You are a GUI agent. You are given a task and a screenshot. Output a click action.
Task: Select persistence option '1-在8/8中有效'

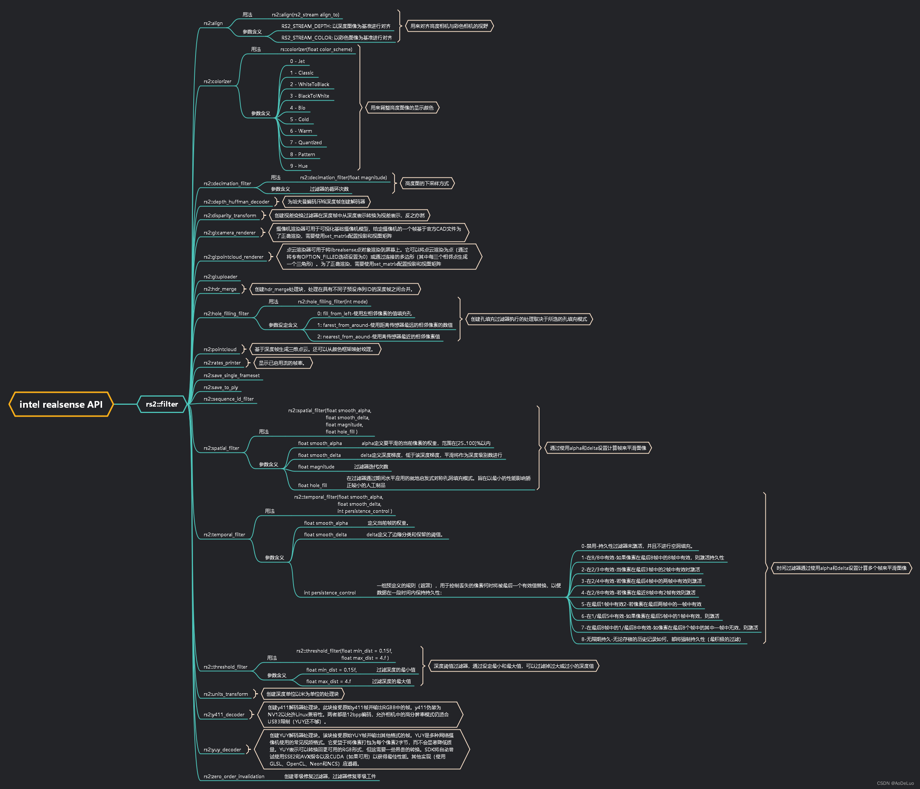pos(653,558)
